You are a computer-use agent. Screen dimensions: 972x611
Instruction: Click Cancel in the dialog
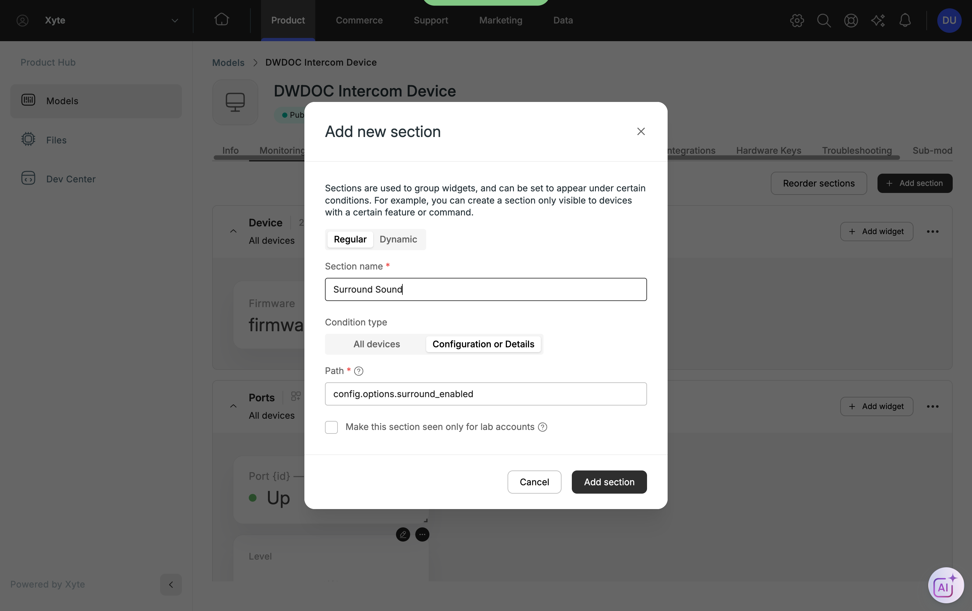click(535, 482)
